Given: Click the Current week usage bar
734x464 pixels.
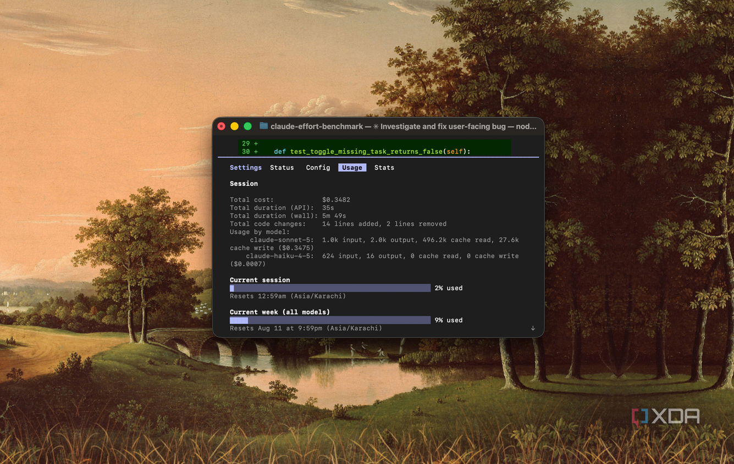Looking at the screenshot, I should (330, 320).
